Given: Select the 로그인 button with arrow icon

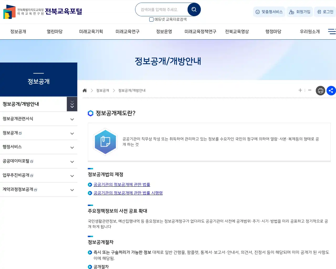Looking at the screenshot, I should tap(325, 12).
